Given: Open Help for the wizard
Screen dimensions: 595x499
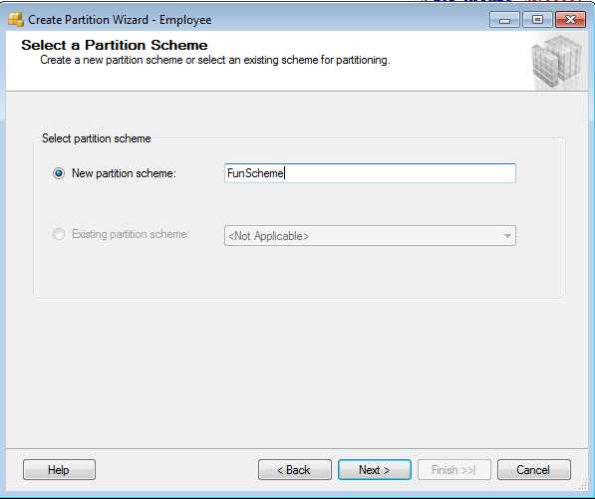Looking at the screenshot, I should 59,470.
